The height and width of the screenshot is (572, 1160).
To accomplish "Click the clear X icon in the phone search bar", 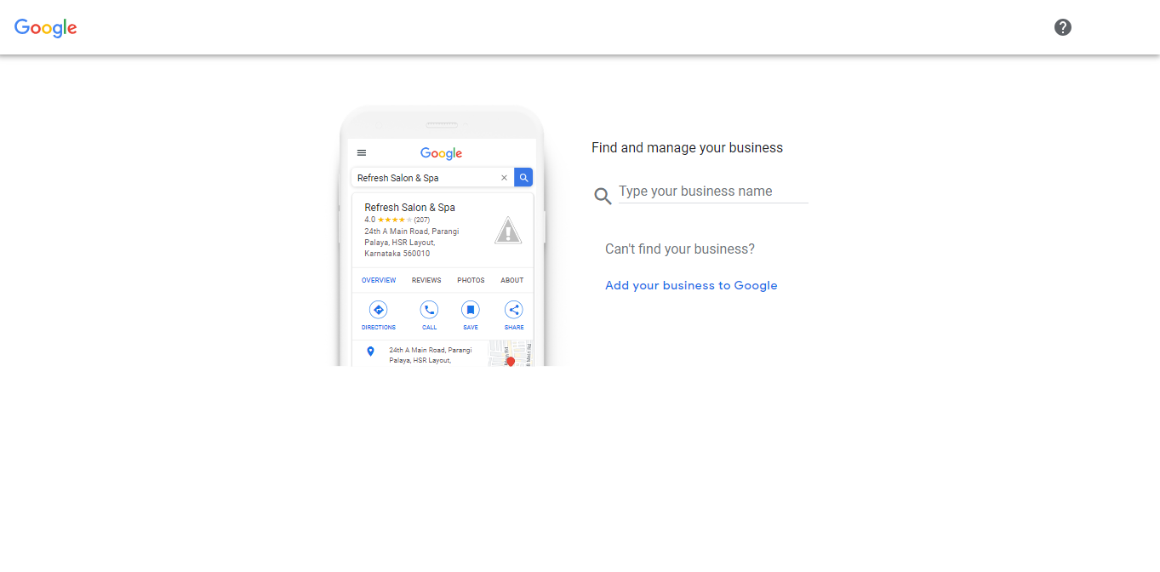I will coord(504,178).
